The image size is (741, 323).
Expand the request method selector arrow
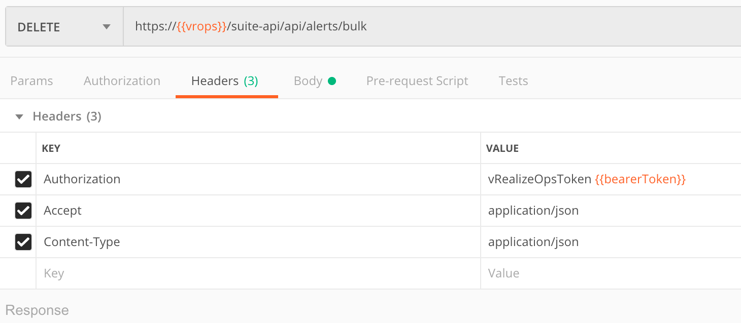pos(106,26)
